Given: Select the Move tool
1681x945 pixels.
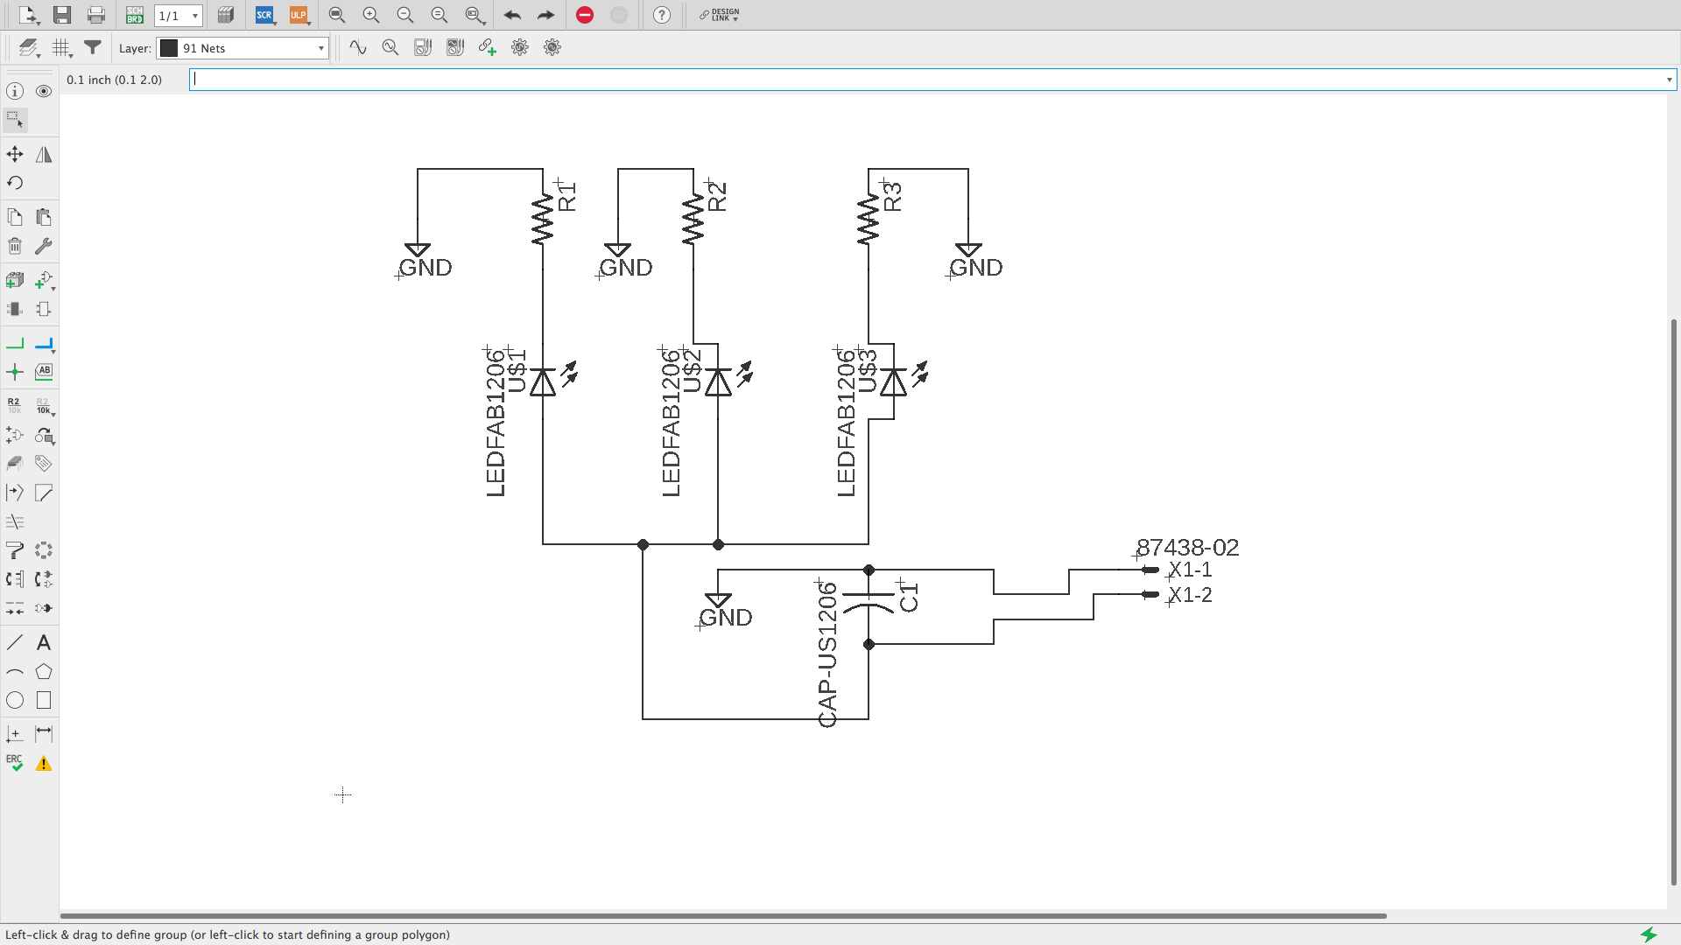Looking at the screenshot, I should click(x=15, y=155).
